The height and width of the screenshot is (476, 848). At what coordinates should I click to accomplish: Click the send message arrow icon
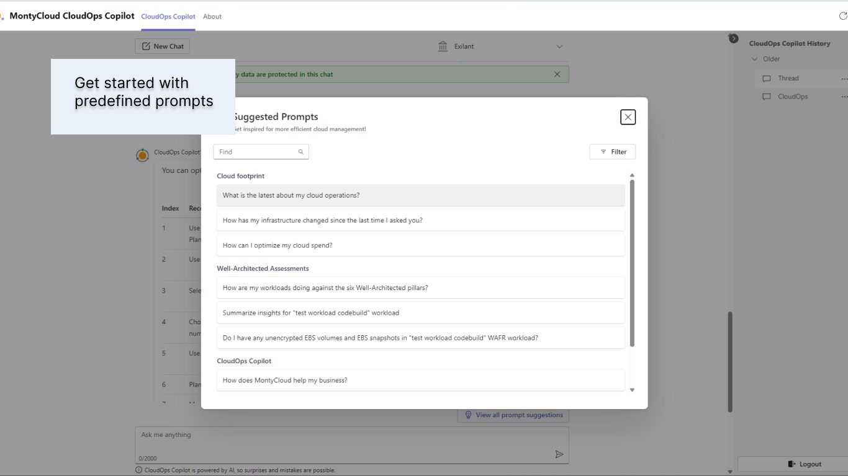[x=559, y=454]
